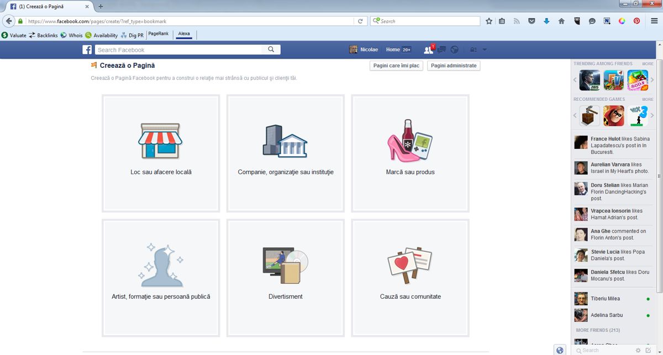Click the Facebook logo in header
Image resolution: width=663 pixels, height=355 pixels.
pyautogui.click(x=87, y=50)
